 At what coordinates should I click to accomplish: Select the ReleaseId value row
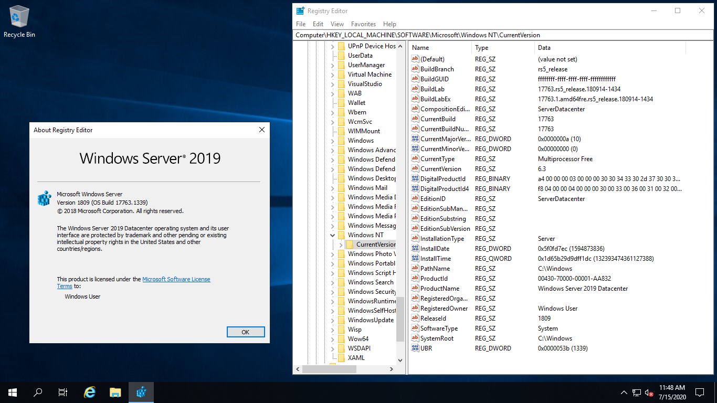[547, 319]
